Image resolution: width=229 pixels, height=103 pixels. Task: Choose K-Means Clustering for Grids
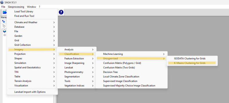tap(192, 63)
